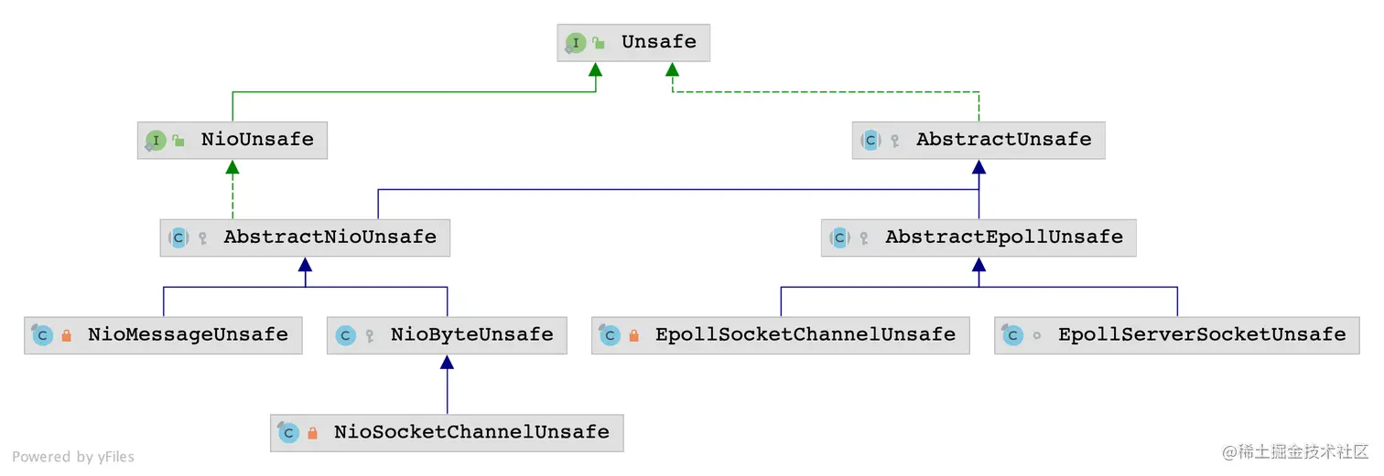The height and width of the screenshot is (476, 1384).
Task: Click the class icon on AbstractUnsafe
Action: coord(870,141)
